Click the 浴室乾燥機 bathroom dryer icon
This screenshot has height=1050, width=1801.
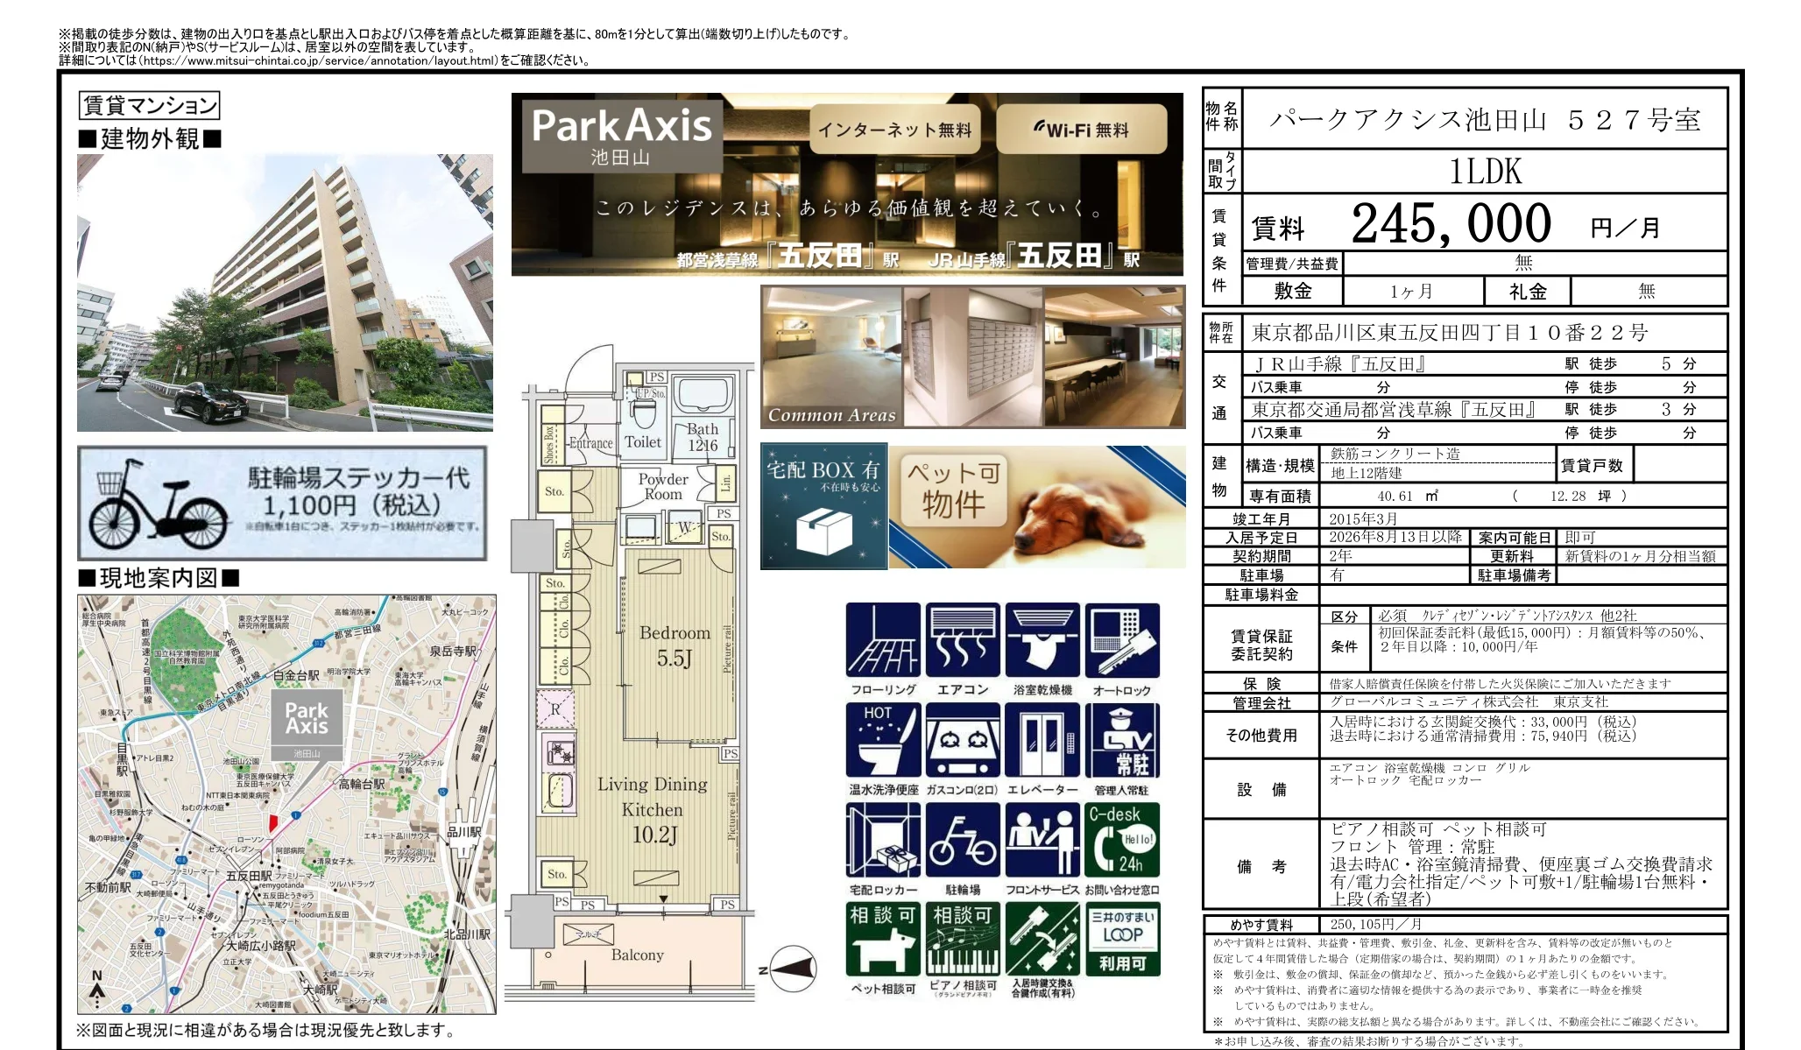pos(1042,640)
